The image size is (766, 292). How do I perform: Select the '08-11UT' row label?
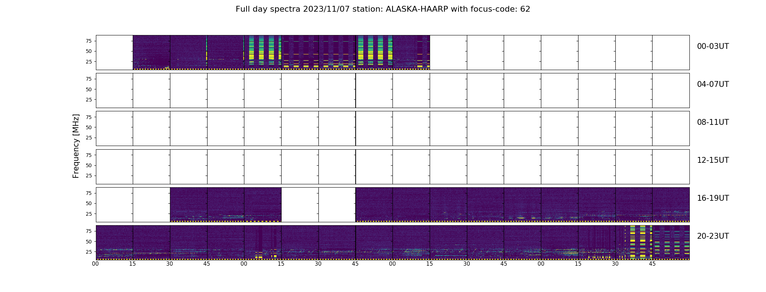tap(713, 122)
